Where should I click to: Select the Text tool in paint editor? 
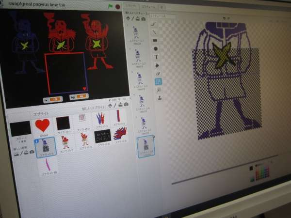pos(156,57)
